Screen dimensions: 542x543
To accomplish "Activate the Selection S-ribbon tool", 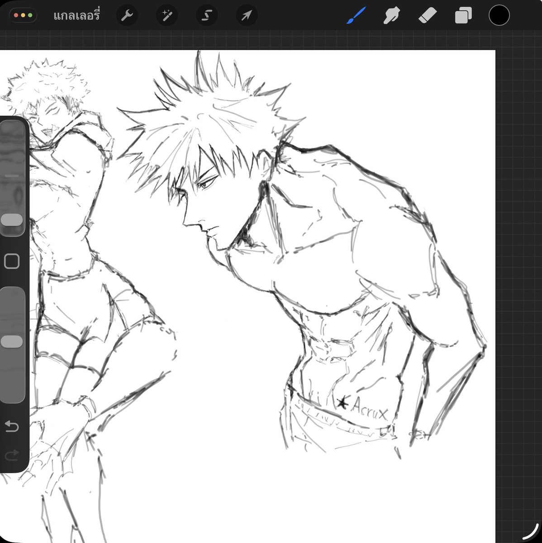I will click(207, 16).
